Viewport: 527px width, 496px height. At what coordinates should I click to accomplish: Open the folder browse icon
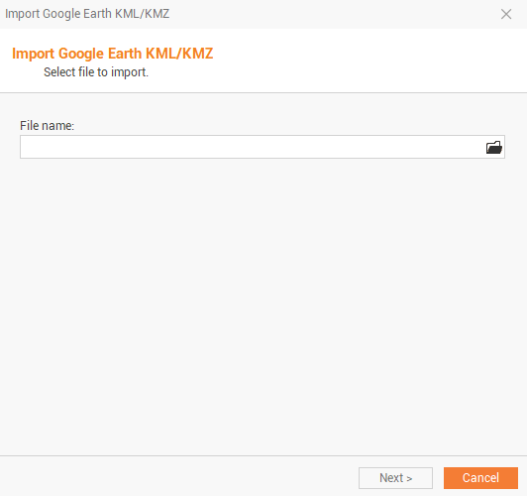click(x=493, y=147)
